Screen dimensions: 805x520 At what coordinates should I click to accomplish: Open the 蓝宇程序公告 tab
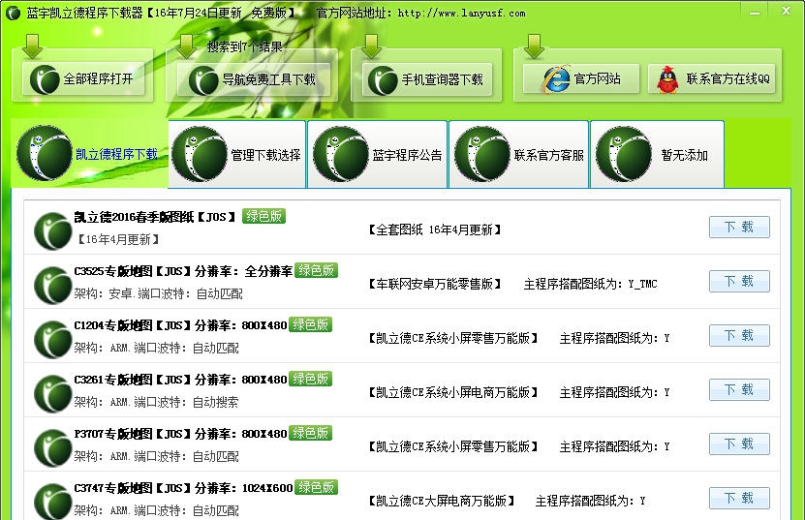click(378, 155)
